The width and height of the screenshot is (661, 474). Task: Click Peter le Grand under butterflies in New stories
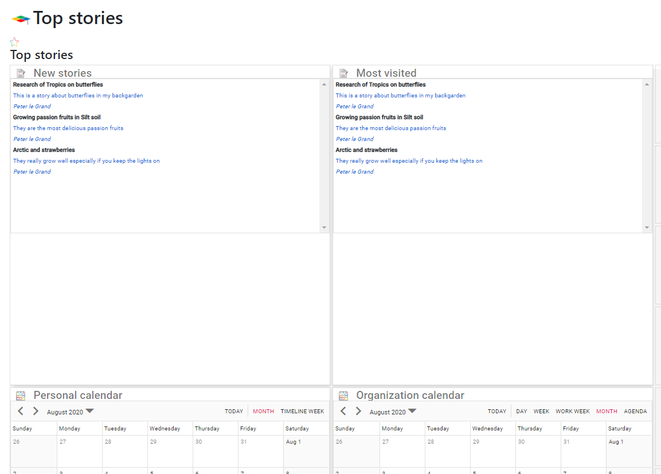point(32,107)
